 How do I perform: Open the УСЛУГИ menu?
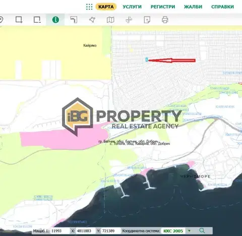132,7
